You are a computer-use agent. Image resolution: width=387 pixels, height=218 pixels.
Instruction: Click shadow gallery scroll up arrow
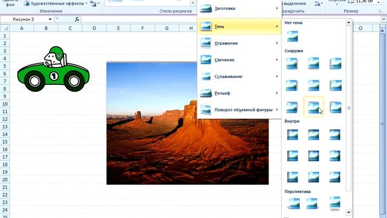click(x=348, y=23)
